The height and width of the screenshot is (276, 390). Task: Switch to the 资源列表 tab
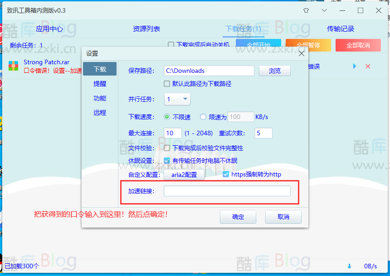(146, 28)
